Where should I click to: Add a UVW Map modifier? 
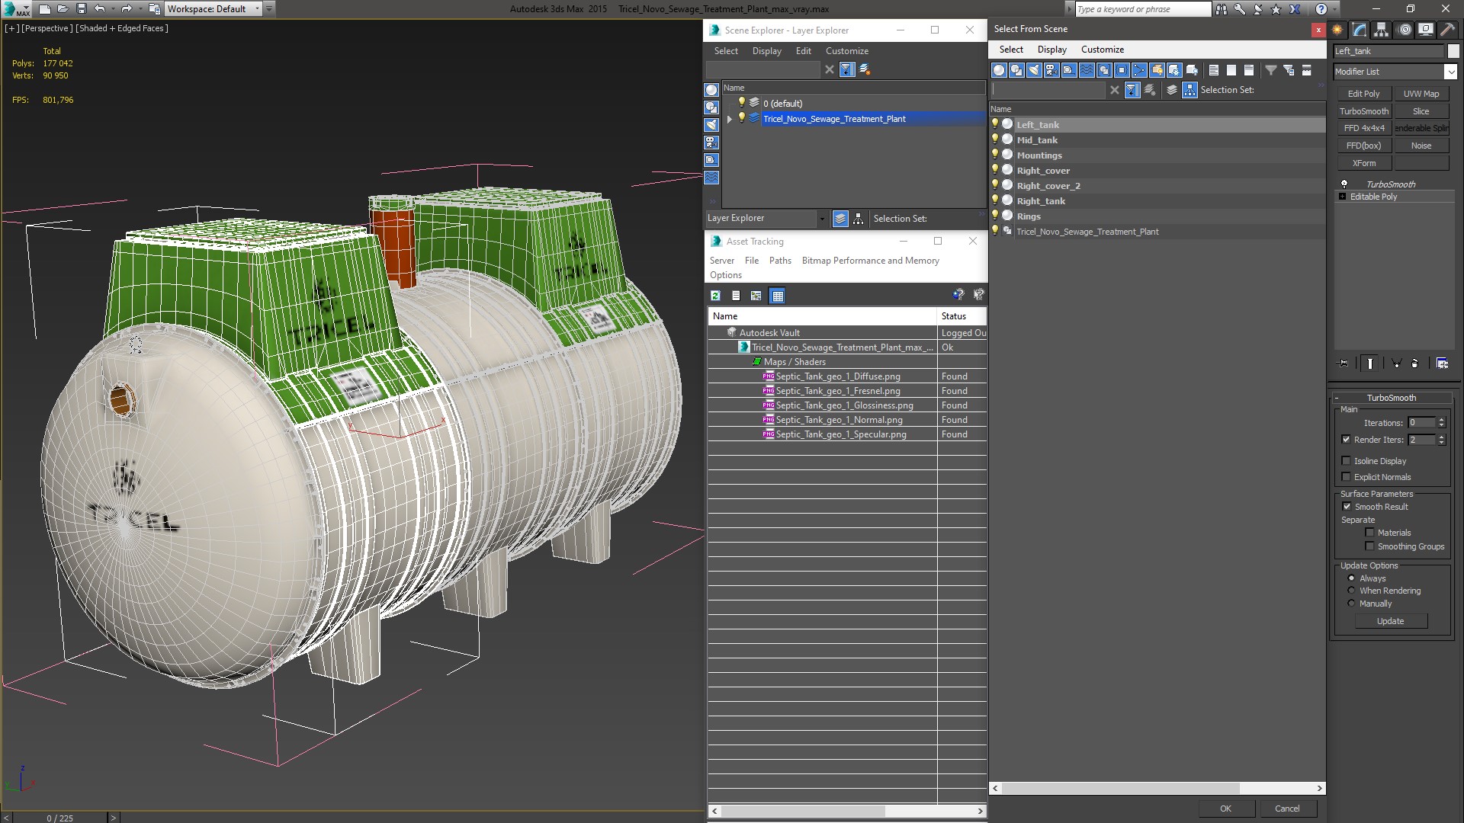coord(1421,94)
